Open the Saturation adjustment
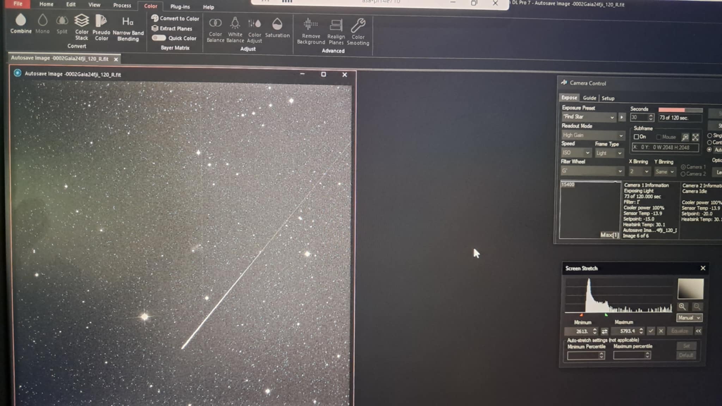Image resolution: width=722 pixels, height=406 pixels. coord(277,27)
